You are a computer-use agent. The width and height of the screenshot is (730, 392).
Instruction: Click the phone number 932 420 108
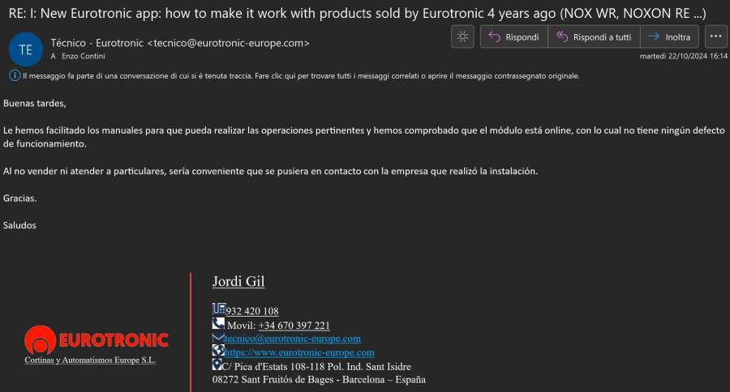251,311
